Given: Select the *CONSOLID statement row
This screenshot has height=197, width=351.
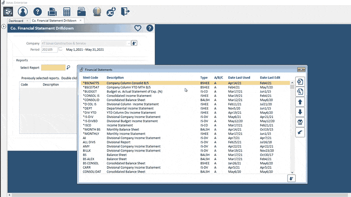Looking at the screenshot, I should (x=185, y=100).
